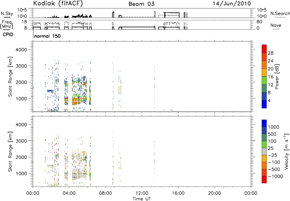Click the '16' tick on the Power colorbar

click(270, 77)
